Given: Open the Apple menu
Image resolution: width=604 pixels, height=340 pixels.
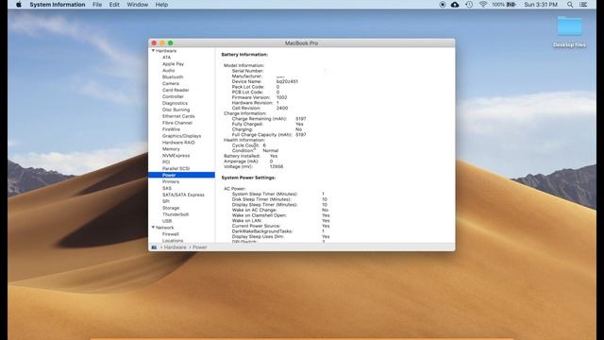Looking at the screenshot, I should pyautogui.click(x=19, y=5).
